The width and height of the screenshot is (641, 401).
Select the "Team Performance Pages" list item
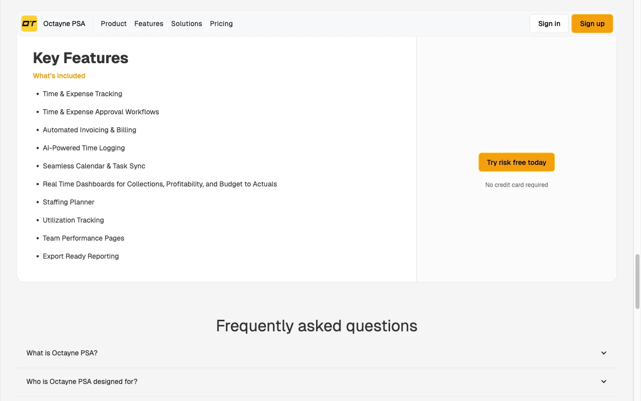pyautogui.click(x=84, y=238)
